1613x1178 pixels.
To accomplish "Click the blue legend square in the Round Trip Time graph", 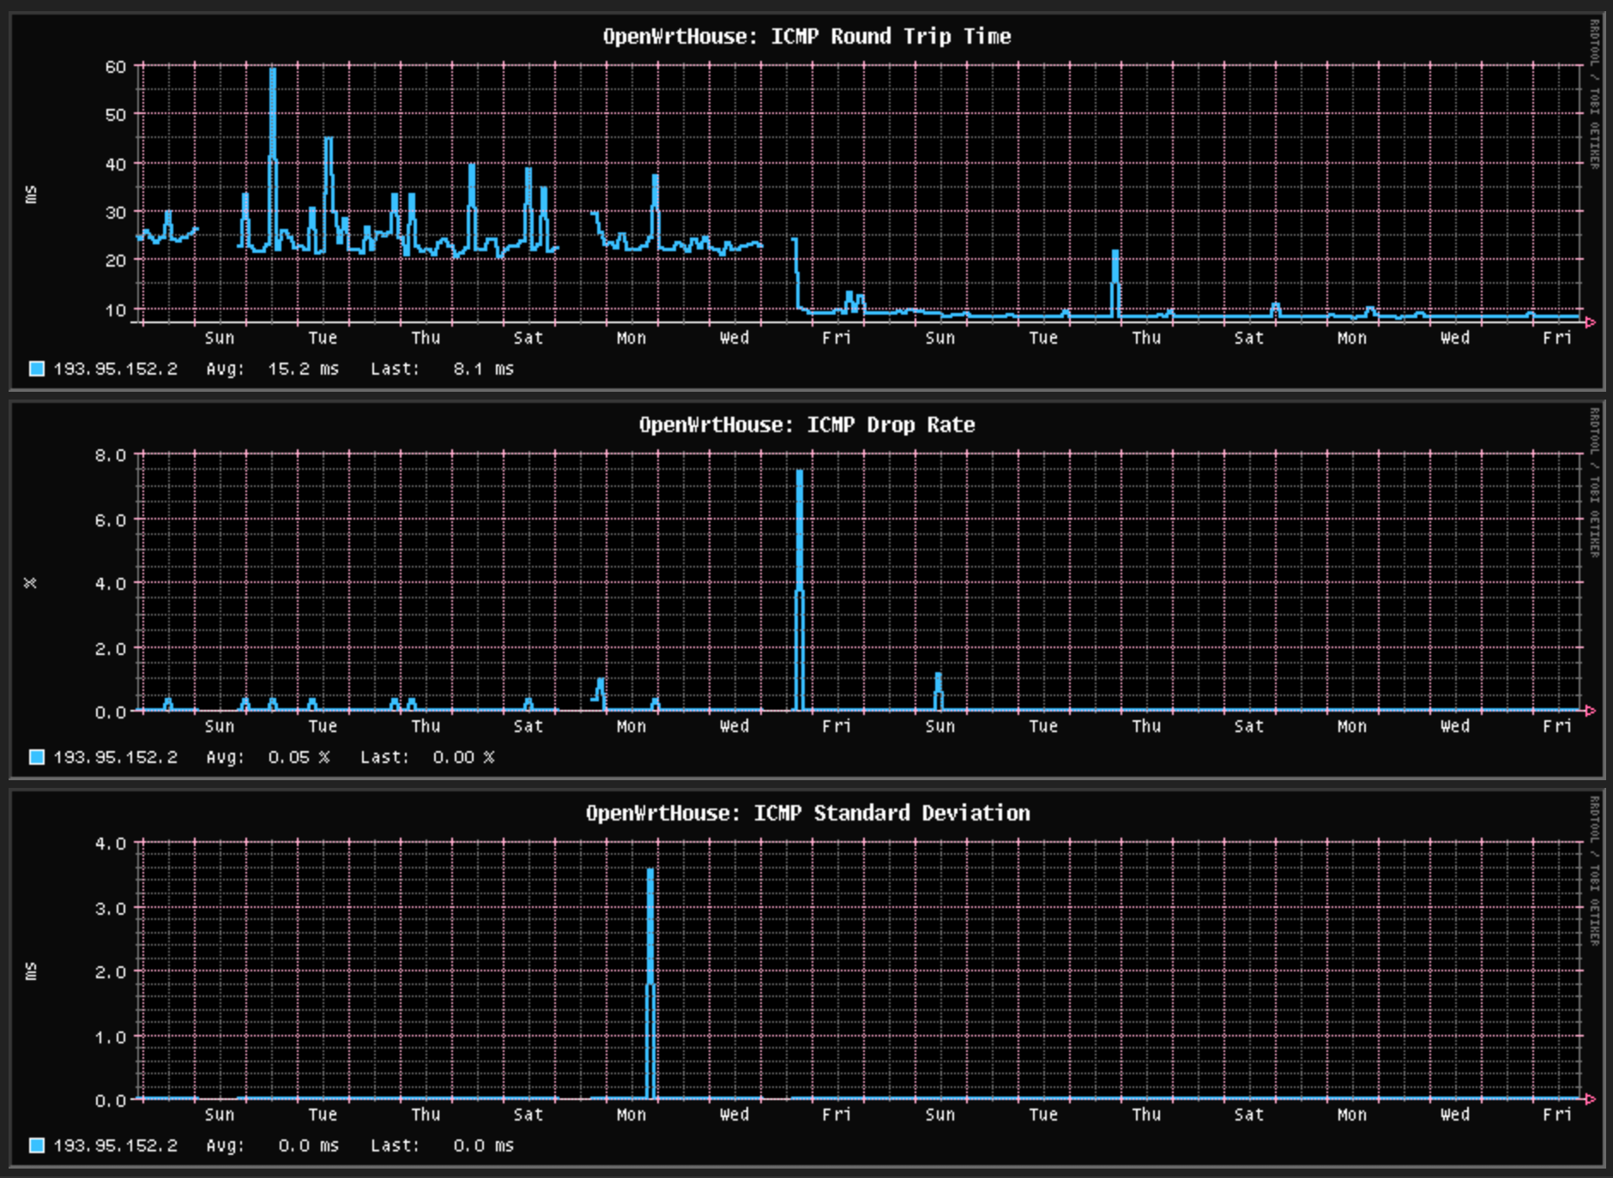I will point(37,369).
